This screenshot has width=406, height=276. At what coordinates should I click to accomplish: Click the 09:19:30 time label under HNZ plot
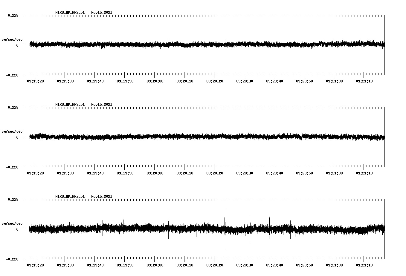tap(65, 265)
